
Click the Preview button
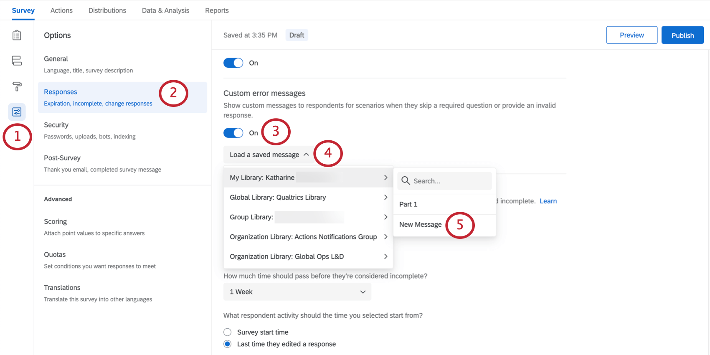click(631, 35)
